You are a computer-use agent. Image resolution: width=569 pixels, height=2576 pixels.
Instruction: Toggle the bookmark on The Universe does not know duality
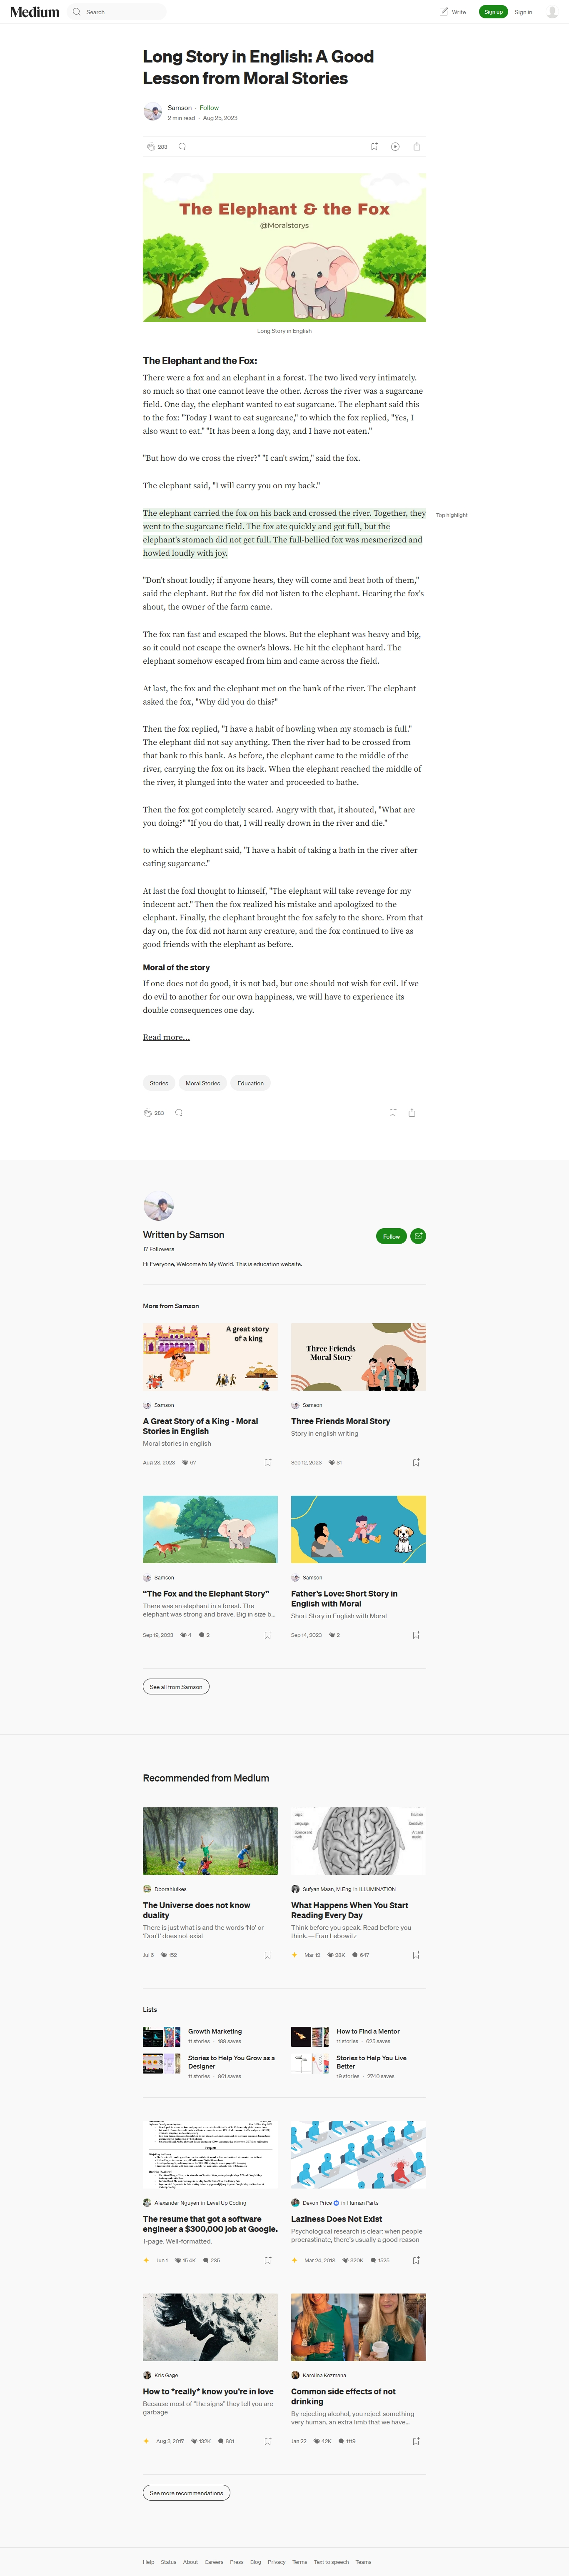click(x=267, y=1955)
